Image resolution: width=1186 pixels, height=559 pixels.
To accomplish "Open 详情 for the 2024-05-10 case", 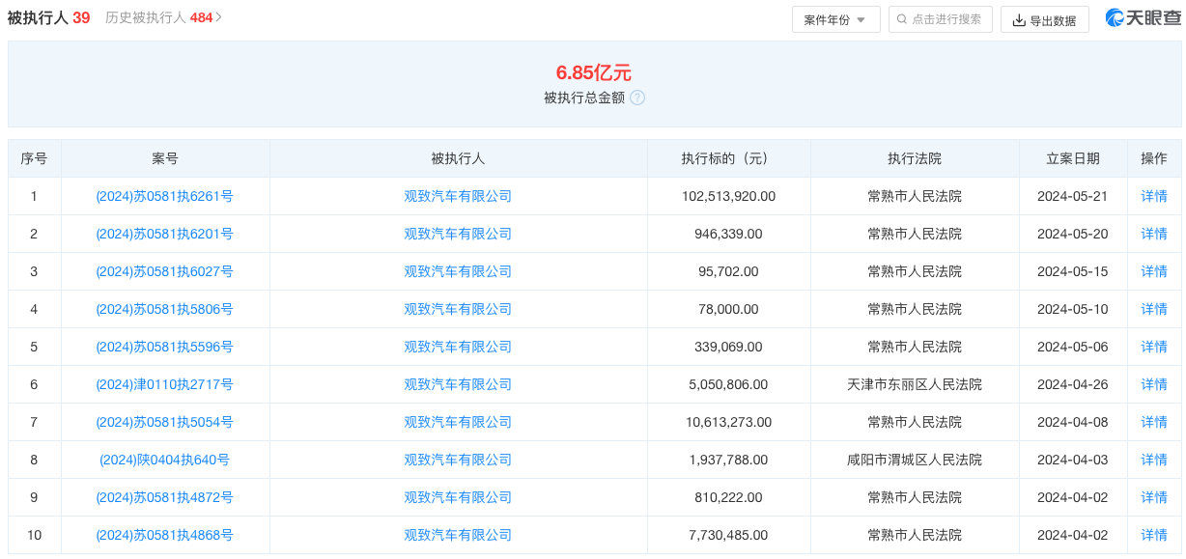I will pyautogui.click(x=1154, y=309).
